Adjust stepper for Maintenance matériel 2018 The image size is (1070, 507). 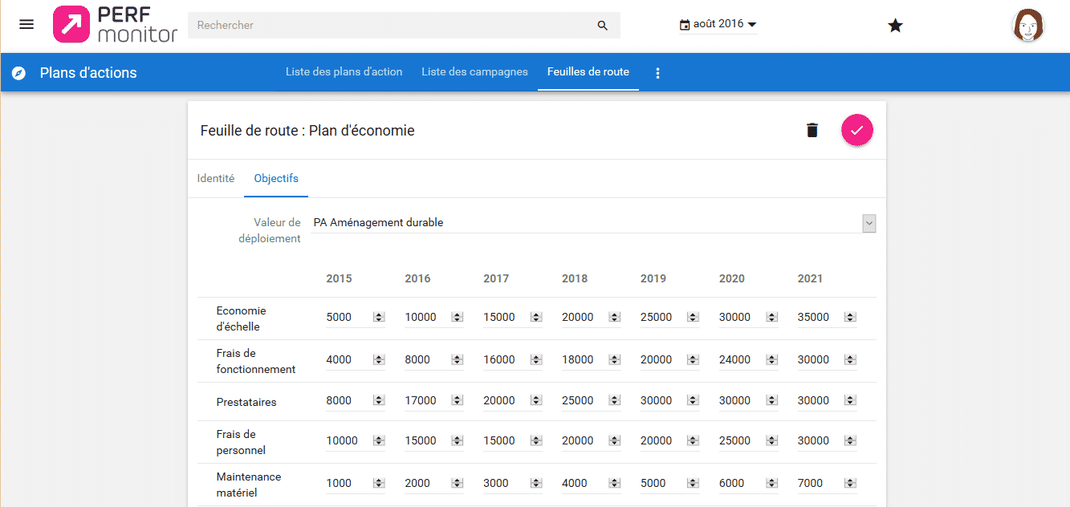click(x=615, y=484)
